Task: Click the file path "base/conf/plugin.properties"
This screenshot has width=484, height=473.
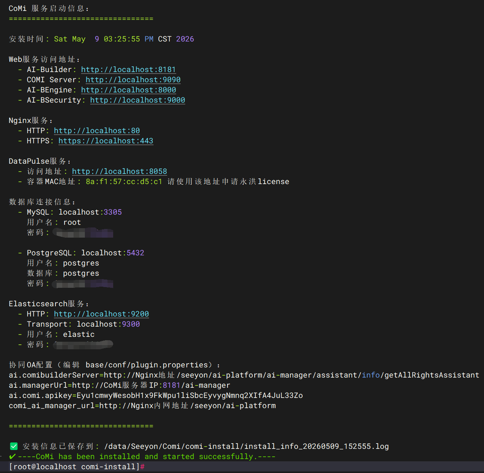Action: [147, 365]
